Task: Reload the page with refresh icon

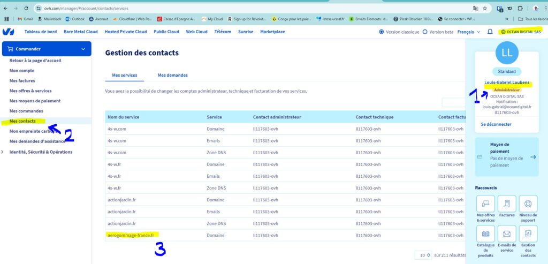Action: tap(26, 8)
